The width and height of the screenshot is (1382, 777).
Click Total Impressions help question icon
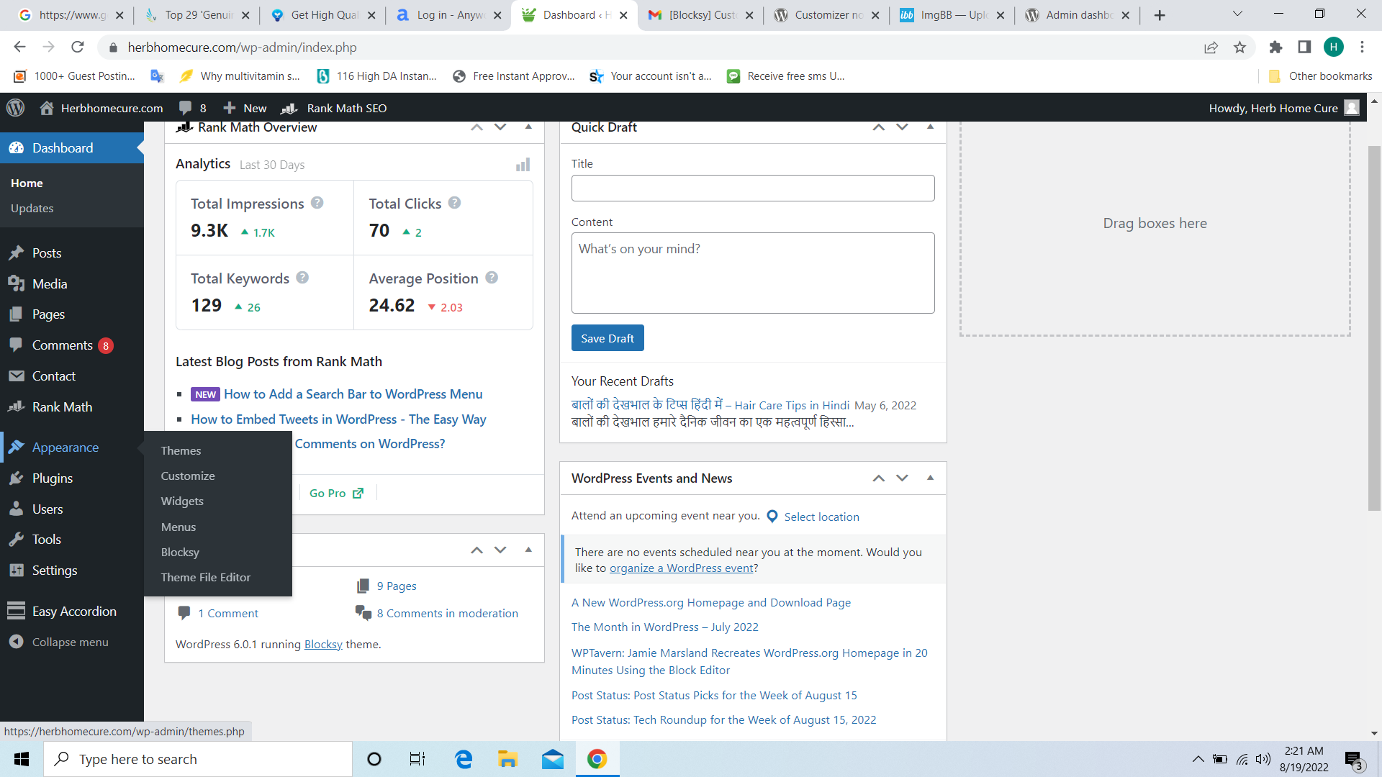tap(317, 203)
